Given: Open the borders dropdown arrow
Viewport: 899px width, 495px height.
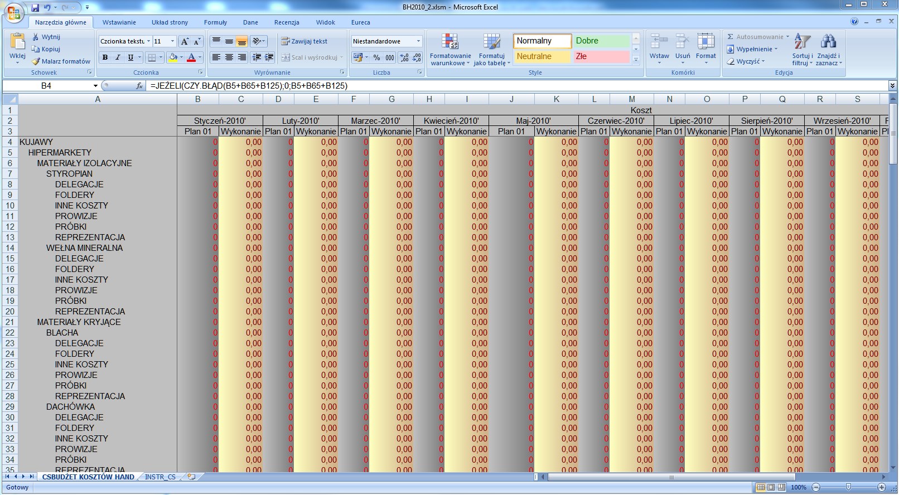Looking at the screenshot, I should (x=161, y=57).
